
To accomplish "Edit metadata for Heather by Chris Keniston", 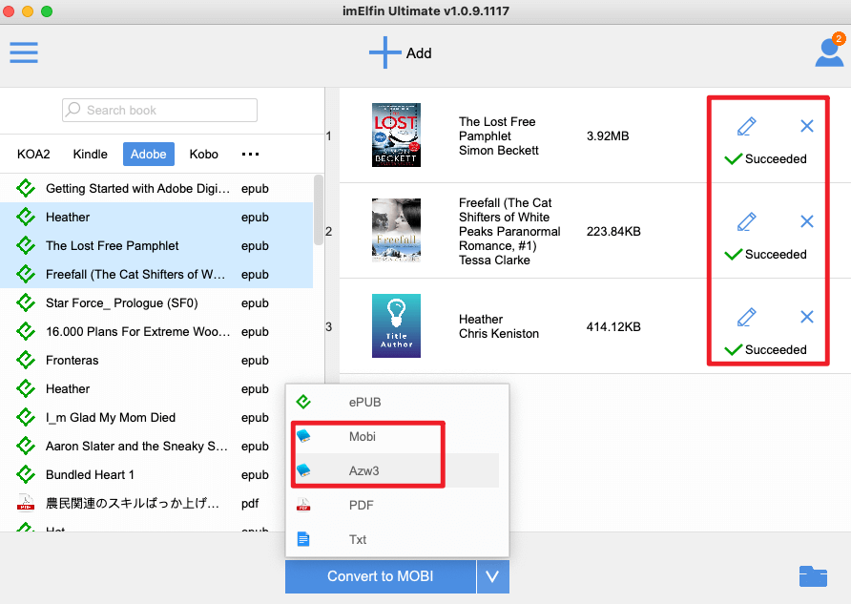I will pyautogui.click(x=747, y=317).
